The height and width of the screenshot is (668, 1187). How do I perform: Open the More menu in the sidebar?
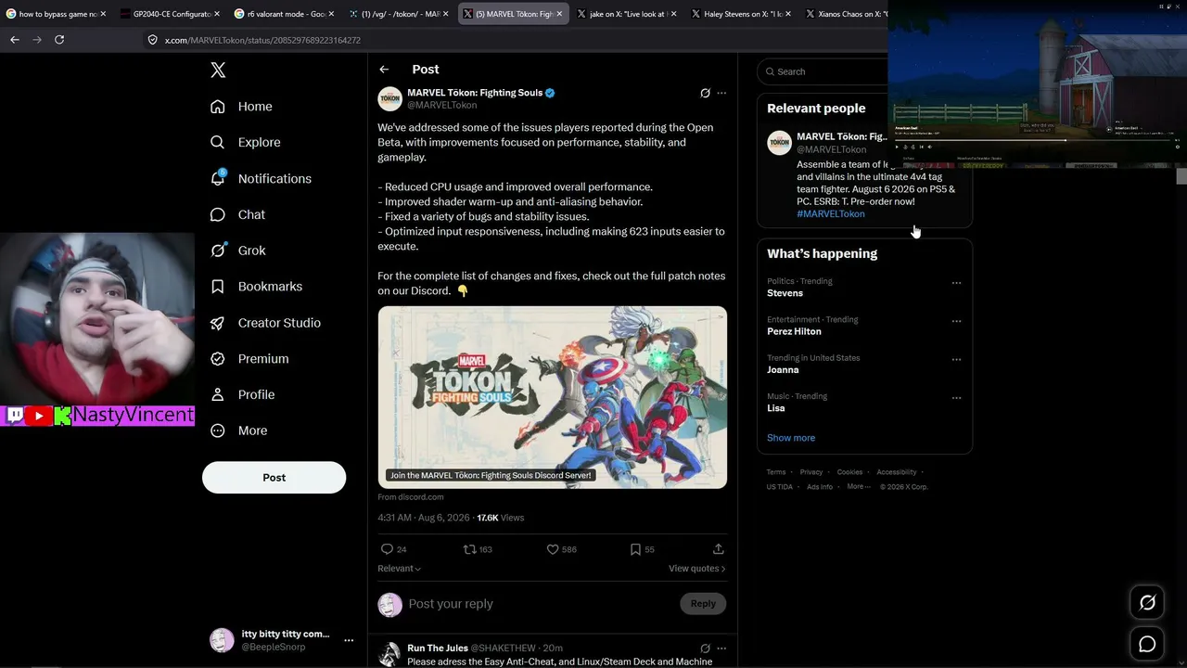[239, 430]
